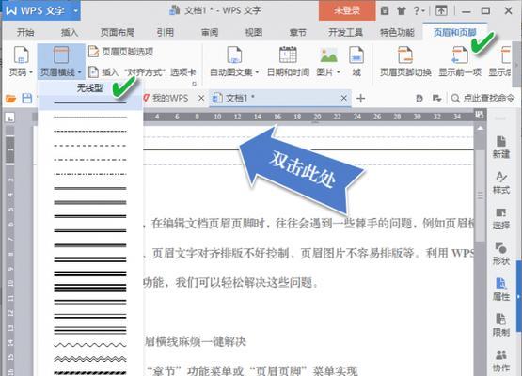This screenshot has height=376, width=522.
Task: Expand the help question mark dropdown
Action: [419, 10]
